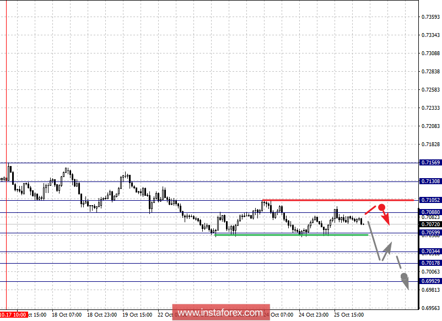The height and width of the screenshot is (321, 442).
Task: Click the 0.71569 price level label
Action: coord(430,163)
